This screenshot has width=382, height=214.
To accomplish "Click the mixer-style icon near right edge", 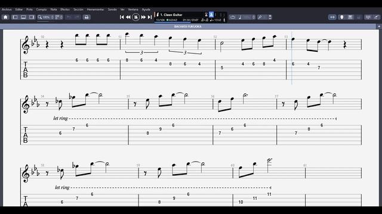I will [368, 17].
